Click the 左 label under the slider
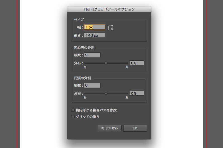This screenshot has width=223, height=148. tap(127, 98)
